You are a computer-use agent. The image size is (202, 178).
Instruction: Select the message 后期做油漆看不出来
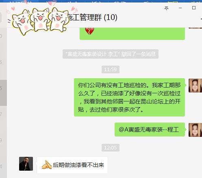pos(72,165)
